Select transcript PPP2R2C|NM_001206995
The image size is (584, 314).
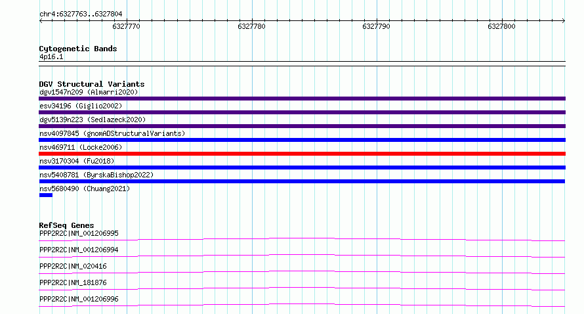(x=79, y=233)
